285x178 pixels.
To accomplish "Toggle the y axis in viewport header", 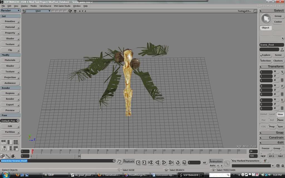I will tap(82, 11).
